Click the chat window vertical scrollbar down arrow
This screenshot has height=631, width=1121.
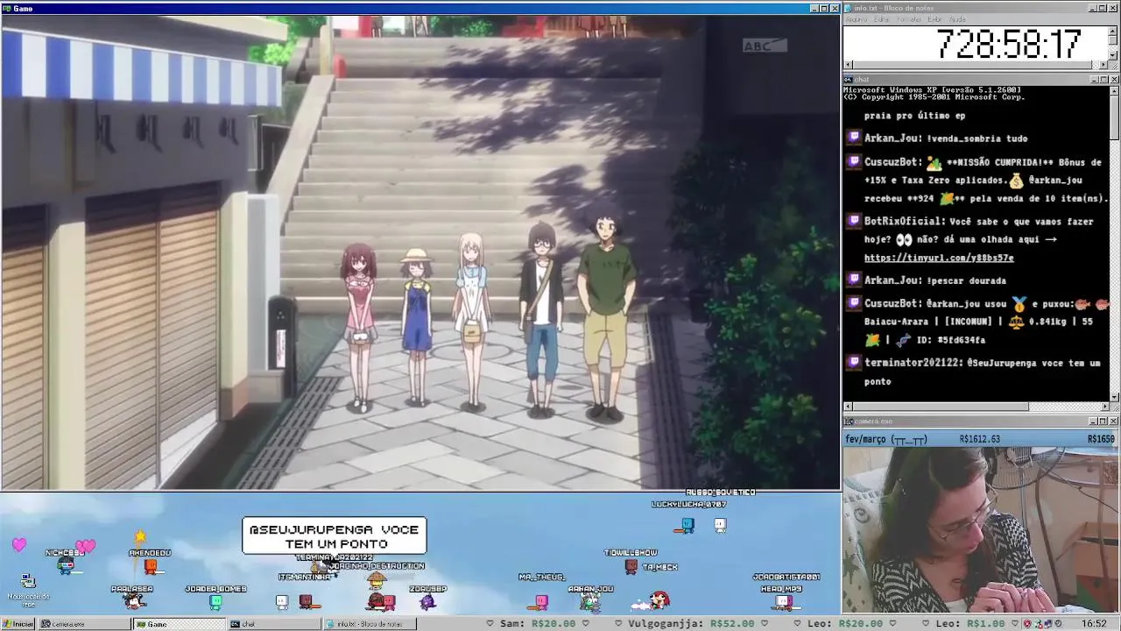click(x=1113, y=396)
